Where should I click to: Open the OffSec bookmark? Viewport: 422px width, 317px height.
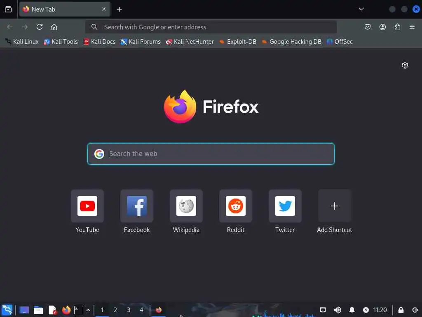coord(340,42)
